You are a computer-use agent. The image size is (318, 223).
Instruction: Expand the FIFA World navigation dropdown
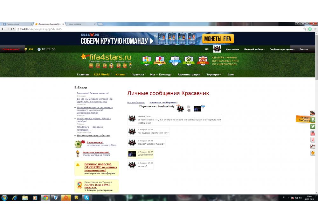tap(101, 75)
